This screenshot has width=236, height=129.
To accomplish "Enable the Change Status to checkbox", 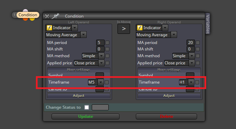I will pyautogui.click(x=87, y=107).
